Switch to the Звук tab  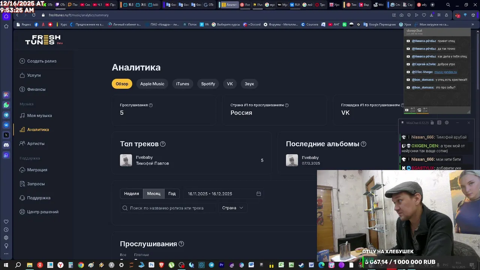(249, 84)
